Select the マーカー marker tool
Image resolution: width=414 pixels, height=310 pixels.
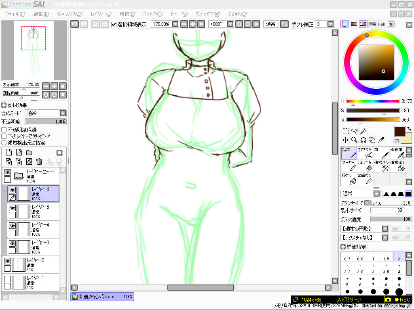coord(349,166)
